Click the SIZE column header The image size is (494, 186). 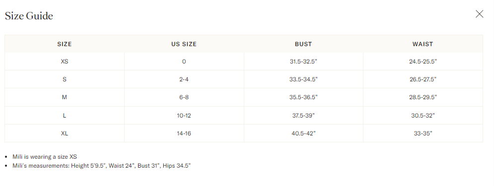tap(65, 44)
